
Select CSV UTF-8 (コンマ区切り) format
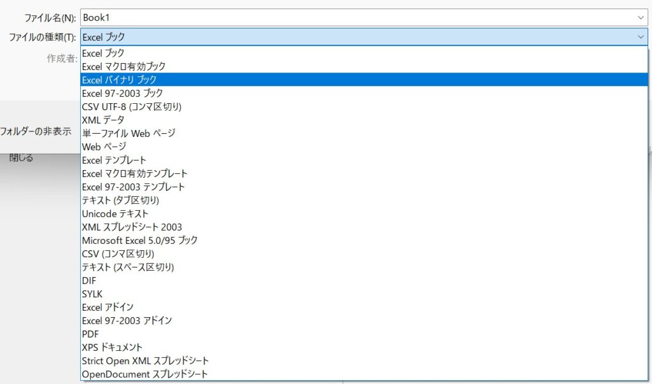(131, 106)
